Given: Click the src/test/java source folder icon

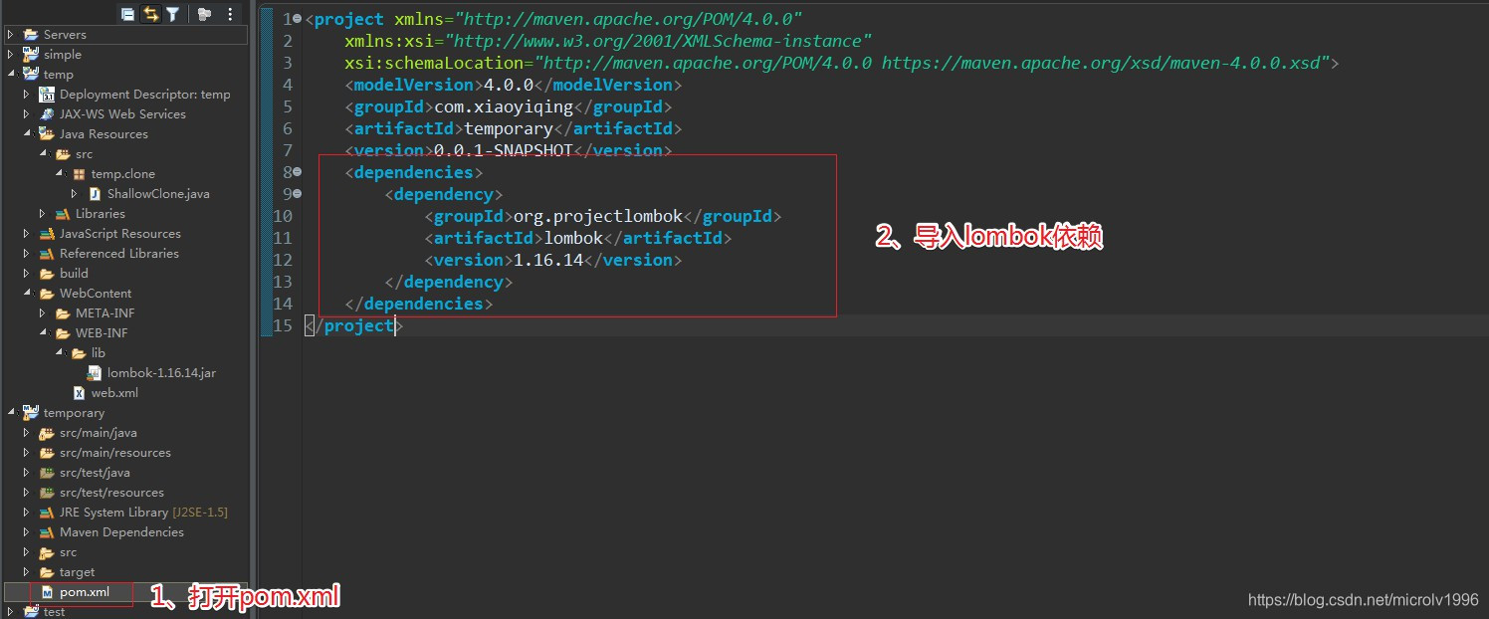Looking at the screenshot, I should point(46,473).
